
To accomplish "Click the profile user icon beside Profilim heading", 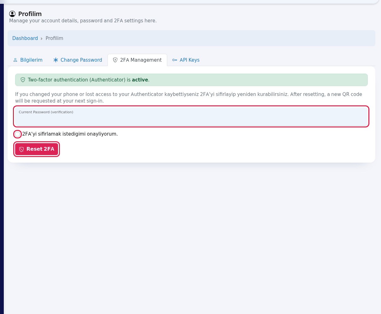I will [x=12, y=14].
